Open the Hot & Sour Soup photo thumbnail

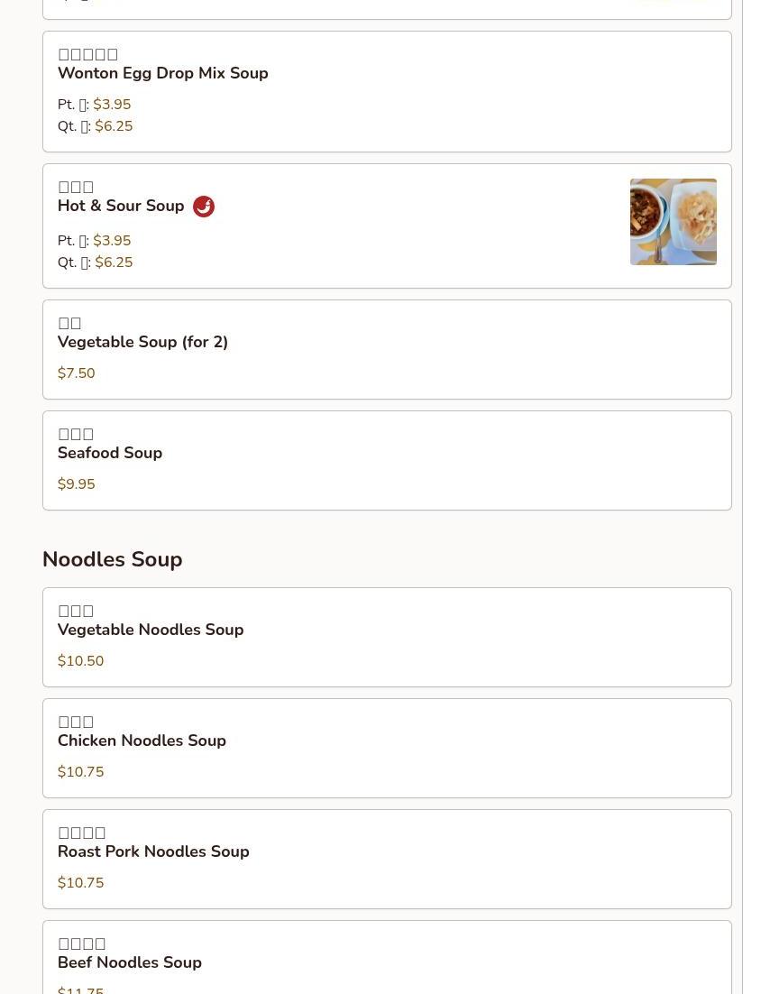673,222
